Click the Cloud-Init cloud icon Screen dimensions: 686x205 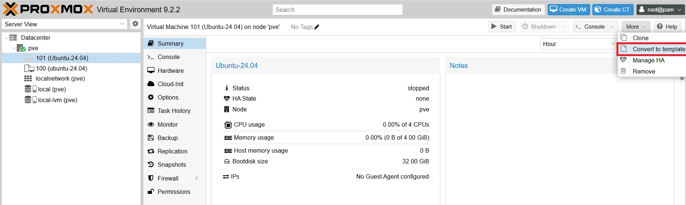pyautogui.click(x=151, y=84)
